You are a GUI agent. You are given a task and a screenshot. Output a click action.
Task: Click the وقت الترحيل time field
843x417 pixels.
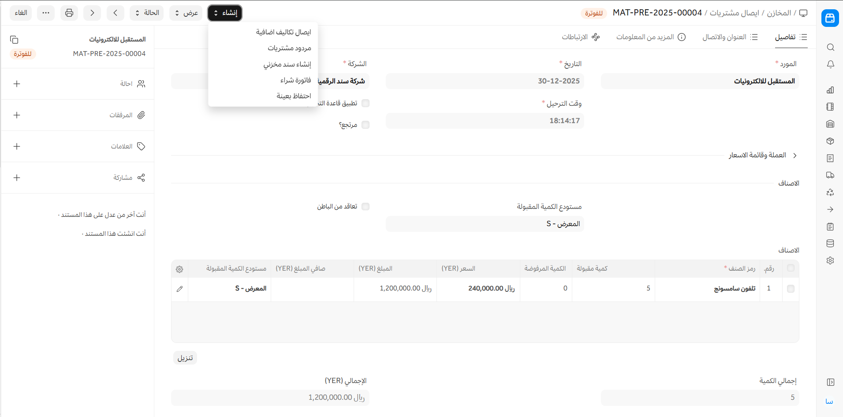485,121
